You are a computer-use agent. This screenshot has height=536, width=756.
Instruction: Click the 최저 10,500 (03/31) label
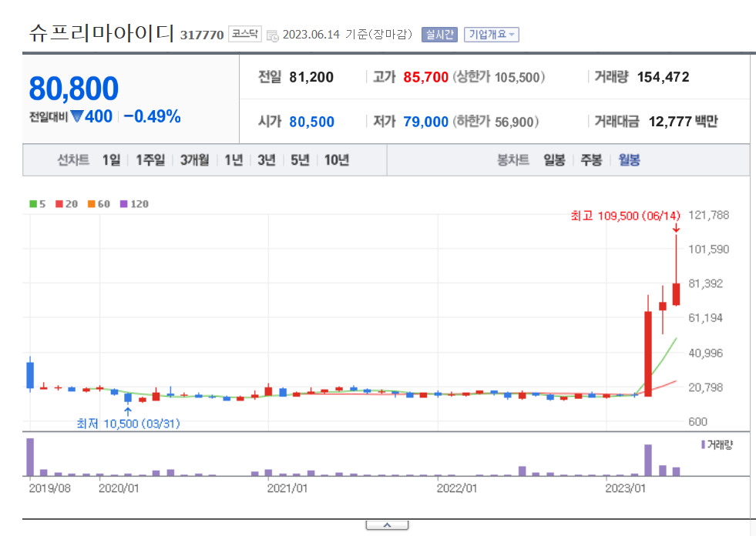[x=128, y=424]
